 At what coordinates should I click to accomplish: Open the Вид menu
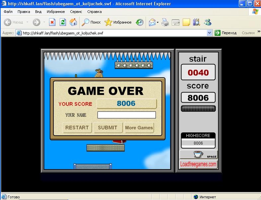click(x=38, y=12)
